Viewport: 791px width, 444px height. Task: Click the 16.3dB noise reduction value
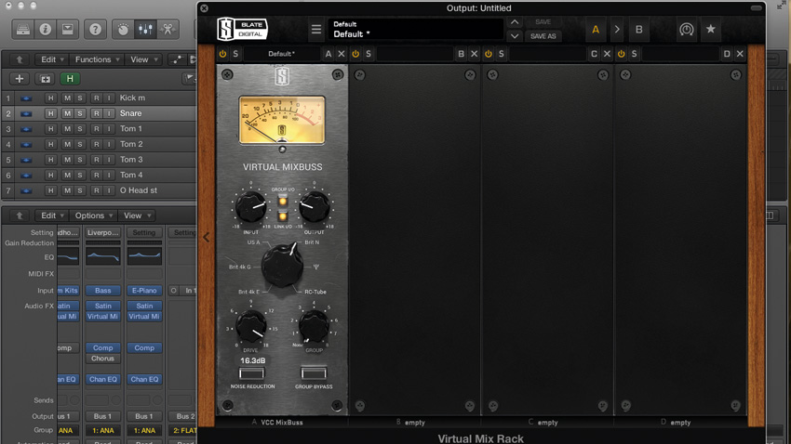(253, 360)
